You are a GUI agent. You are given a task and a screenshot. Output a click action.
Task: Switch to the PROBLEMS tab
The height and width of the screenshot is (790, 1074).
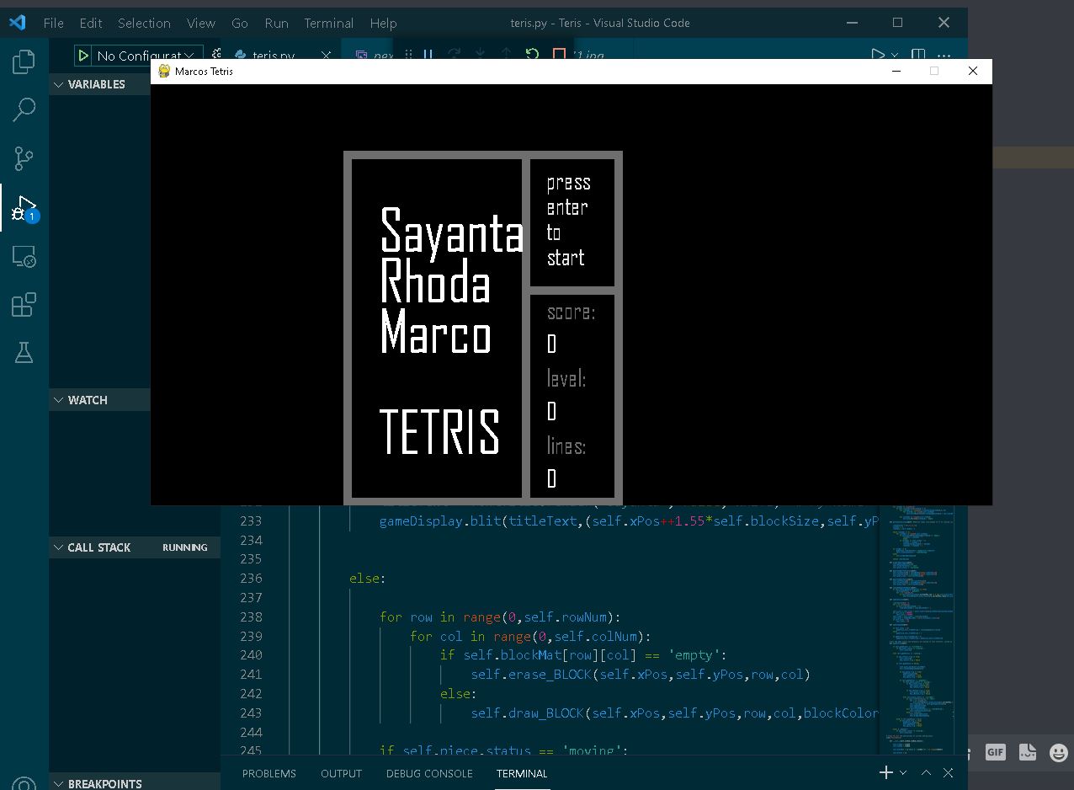coord(268,773)
